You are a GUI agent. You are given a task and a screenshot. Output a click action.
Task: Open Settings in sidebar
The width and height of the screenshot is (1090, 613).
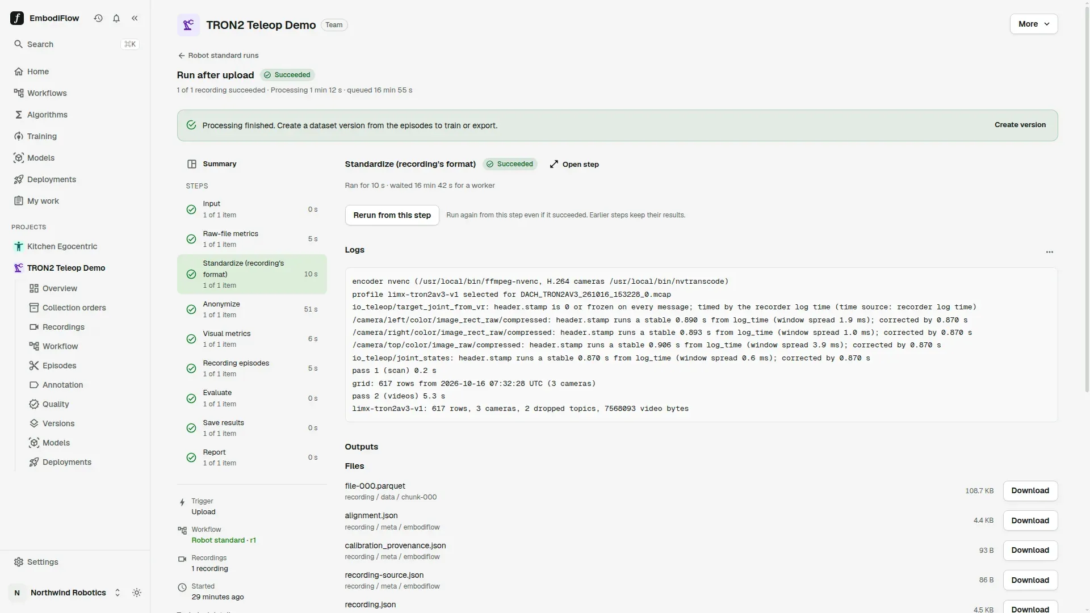point(75,562)
